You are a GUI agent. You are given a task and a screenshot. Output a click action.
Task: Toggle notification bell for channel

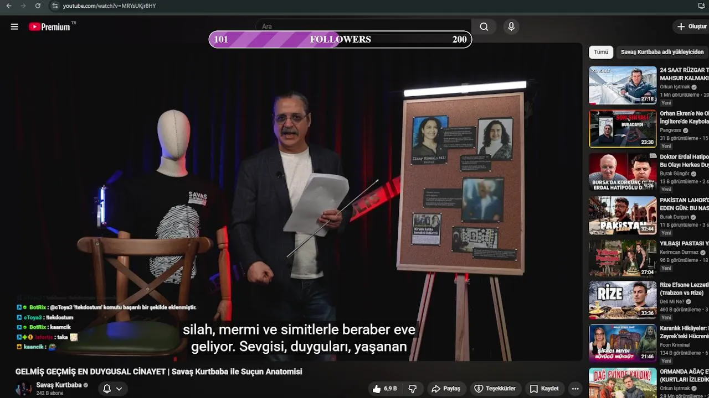click(x=107, y=389)
